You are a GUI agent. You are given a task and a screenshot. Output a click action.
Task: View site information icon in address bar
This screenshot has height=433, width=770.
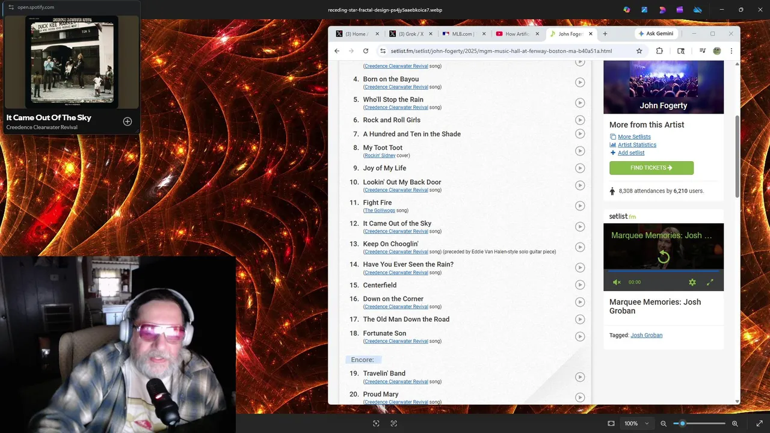pyautogui.click(x=383, y=51)
